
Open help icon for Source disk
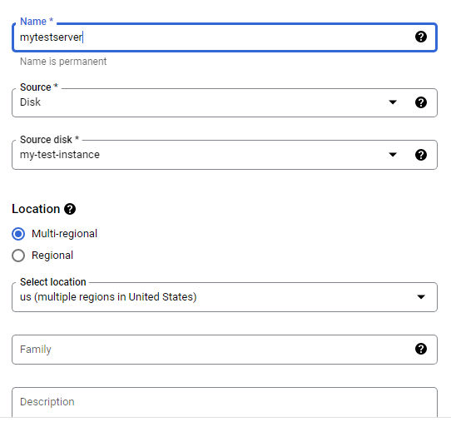click(421, 155)
